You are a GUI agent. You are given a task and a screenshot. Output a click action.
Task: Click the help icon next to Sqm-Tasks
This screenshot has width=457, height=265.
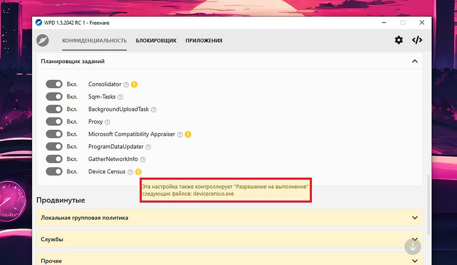[x=120, y=97]
